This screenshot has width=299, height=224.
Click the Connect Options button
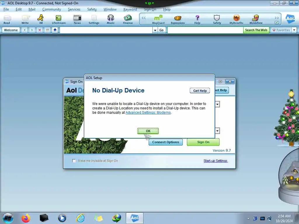pyautogui.click(x=166, y=142)
